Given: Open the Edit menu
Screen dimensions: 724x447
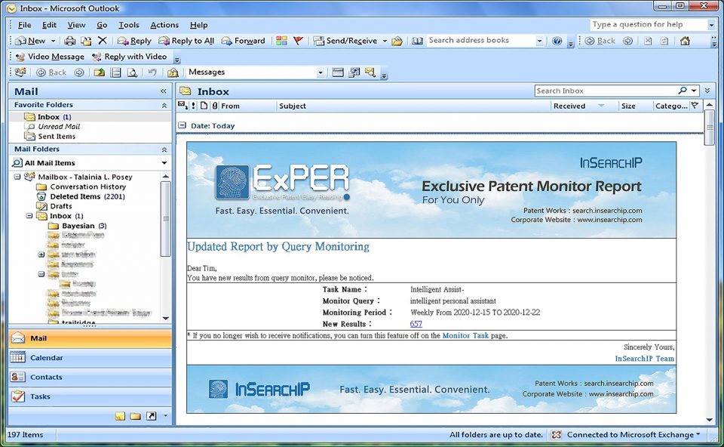Looking at the screenshot, I should (49, 25).
